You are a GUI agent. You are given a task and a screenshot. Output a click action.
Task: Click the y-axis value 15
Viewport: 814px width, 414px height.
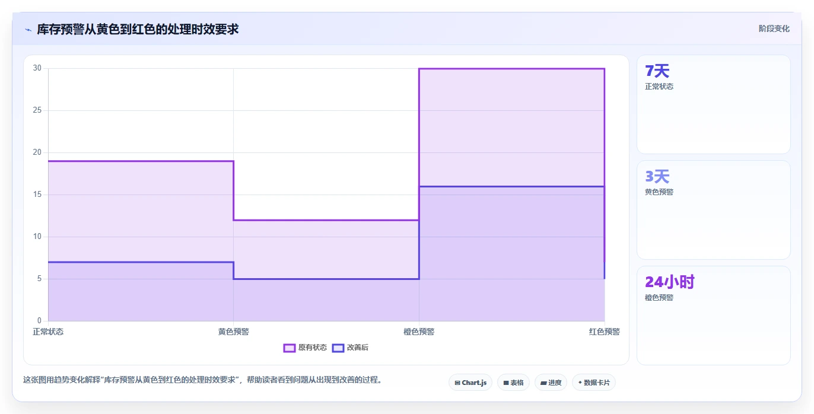pos(37,195)
